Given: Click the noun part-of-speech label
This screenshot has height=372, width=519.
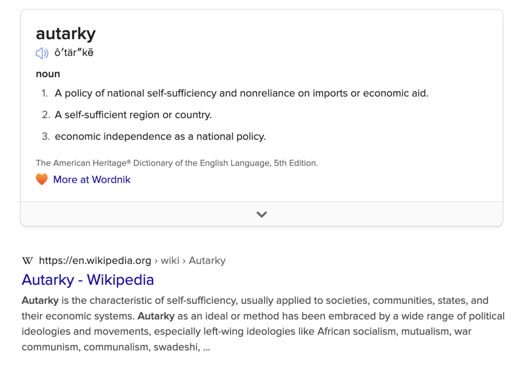Looking at the screenshot, I should pos(48,74).
